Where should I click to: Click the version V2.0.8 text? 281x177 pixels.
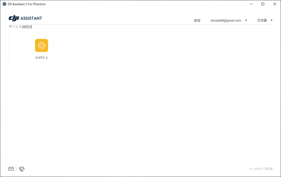point(261,169)
